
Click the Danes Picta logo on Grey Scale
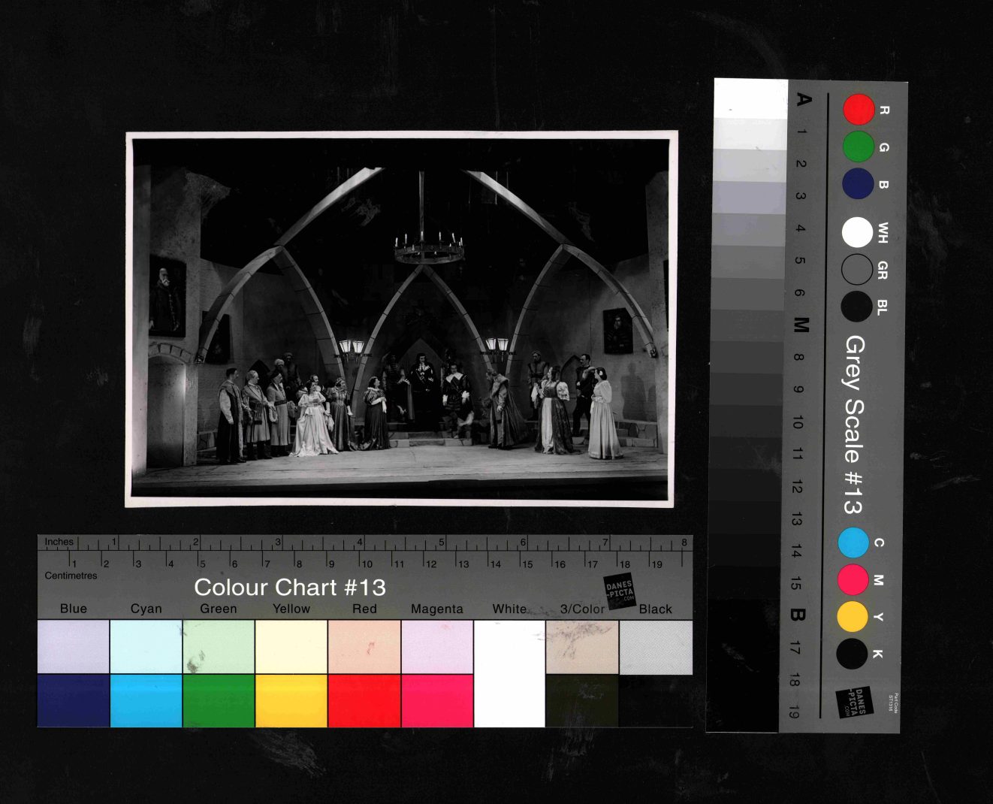coord(855,702)
